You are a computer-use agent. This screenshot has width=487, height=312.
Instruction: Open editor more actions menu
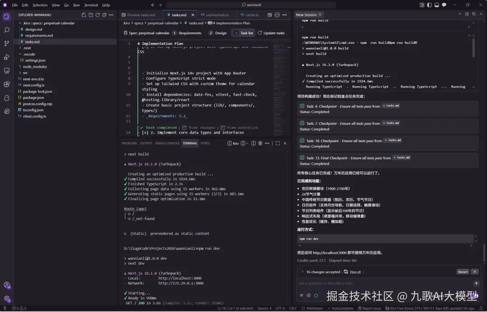pyautogui.click(x=285, y=15)
